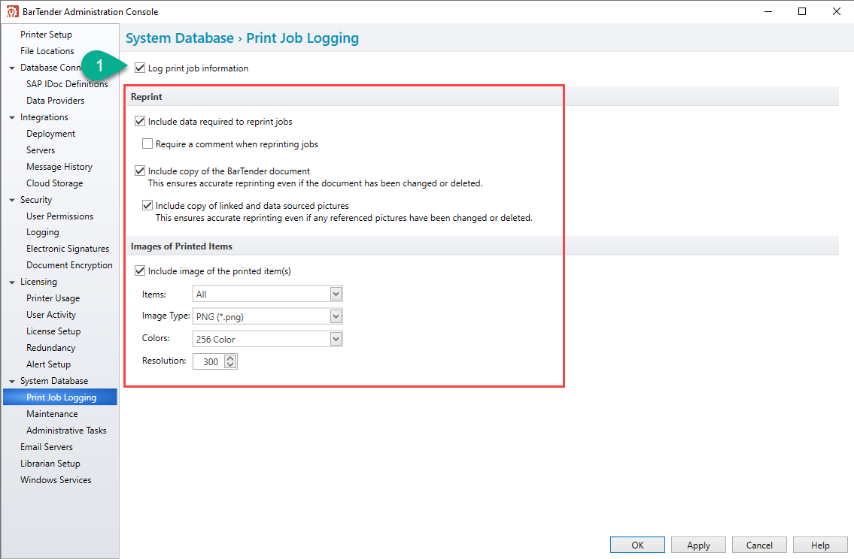This screenshot has width=854, height=559.
Task: Toggle Log print job information checkbox
Action: coord(140,68)
